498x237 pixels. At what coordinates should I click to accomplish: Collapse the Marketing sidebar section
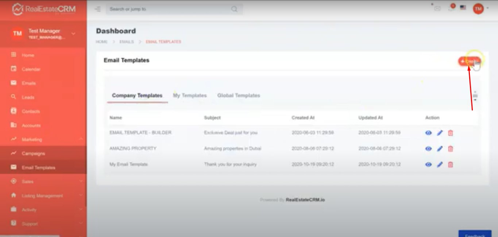click(81, 139)
